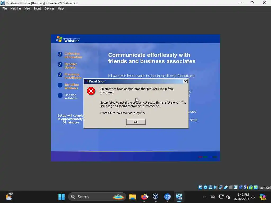Click the Dynamic Update checkmark step
The height and width of the screenshot is (203, 271).
point(60,64)
